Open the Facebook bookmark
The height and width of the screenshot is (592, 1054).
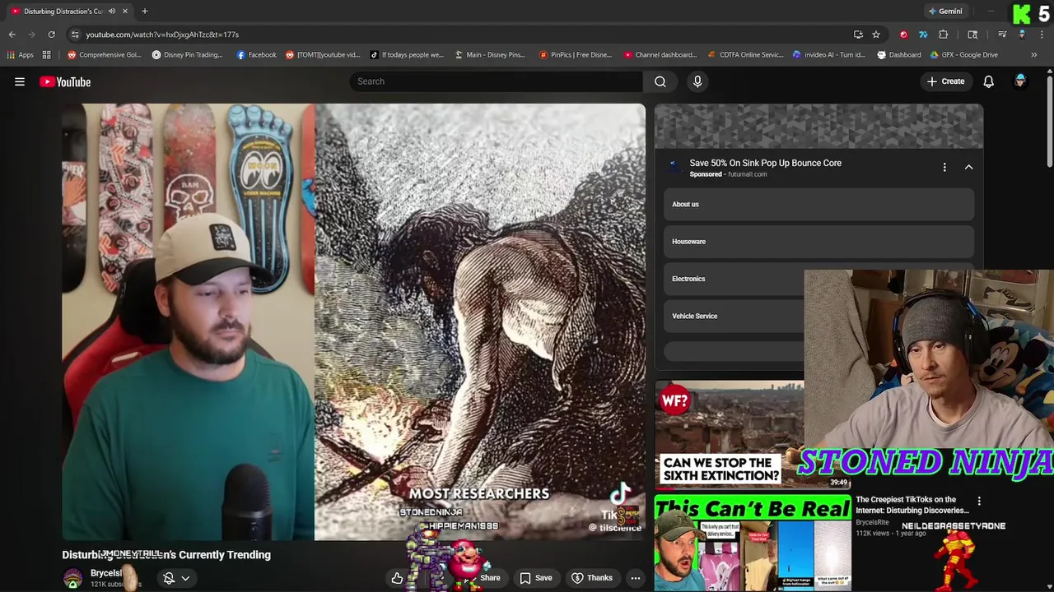(x=256, y=55)
